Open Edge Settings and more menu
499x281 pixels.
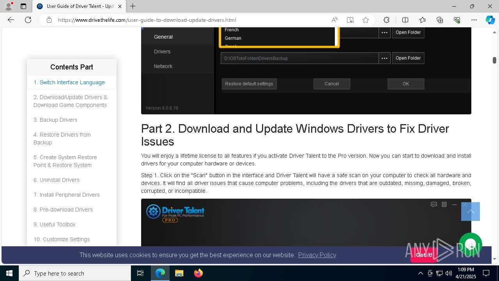(x=474, y=20)
